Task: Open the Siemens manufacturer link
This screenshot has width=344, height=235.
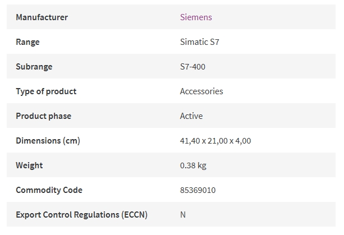Action: click(x=196, y=17)
